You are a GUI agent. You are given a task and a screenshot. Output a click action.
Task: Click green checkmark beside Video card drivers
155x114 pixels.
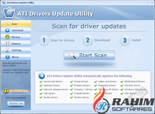tap(96, 82)
